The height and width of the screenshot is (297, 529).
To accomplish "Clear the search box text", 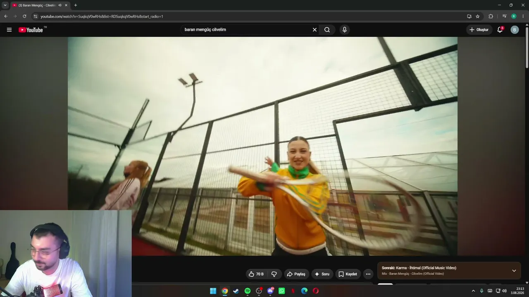I will click(315, 30).
